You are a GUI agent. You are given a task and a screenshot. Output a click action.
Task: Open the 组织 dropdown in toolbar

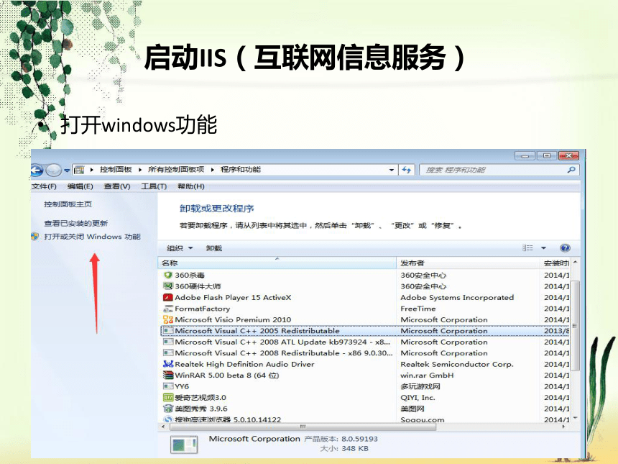[x=180, y=248]
